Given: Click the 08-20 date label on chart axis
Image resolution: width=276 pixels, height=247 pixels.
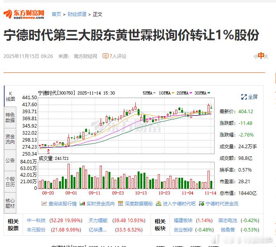Looking at the screenshot, I should (48, 193).
